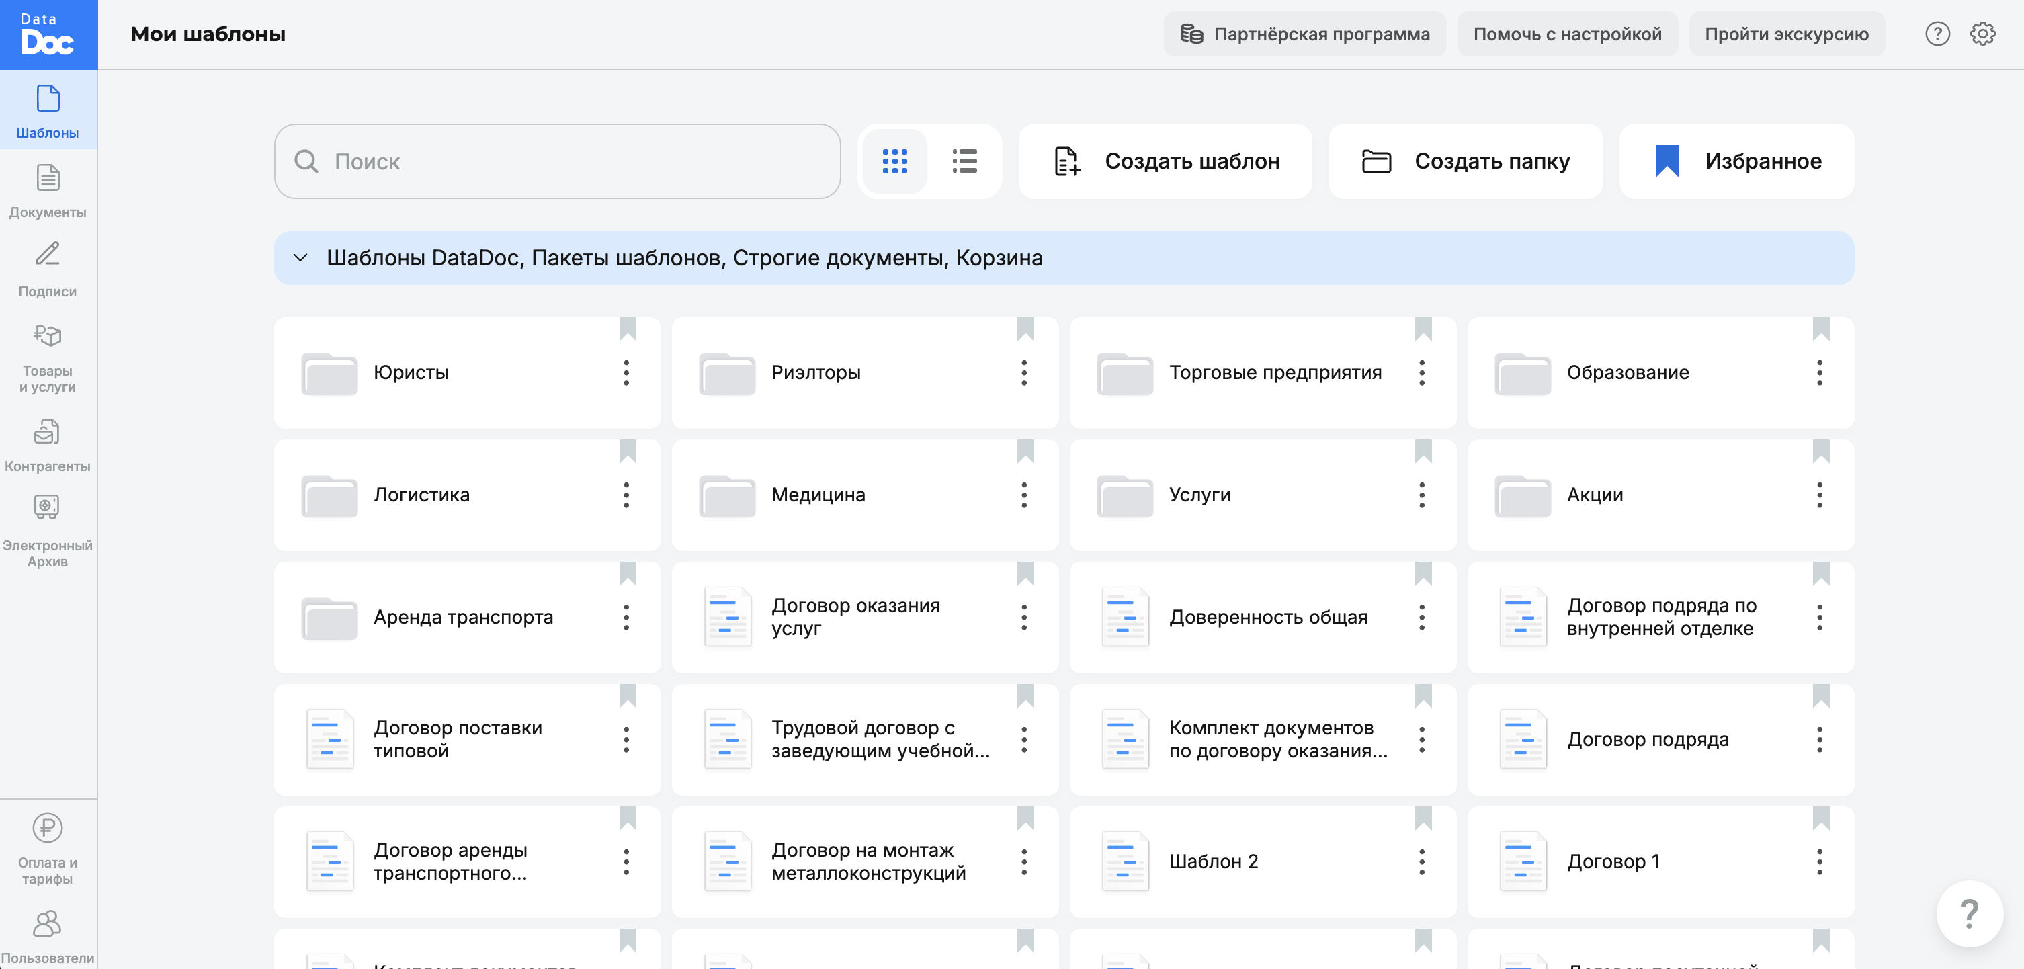The width and height of the screenshot is (2024, 969).
Task: Select Мои шаблоны page title
Action: [x=208, y=34]
